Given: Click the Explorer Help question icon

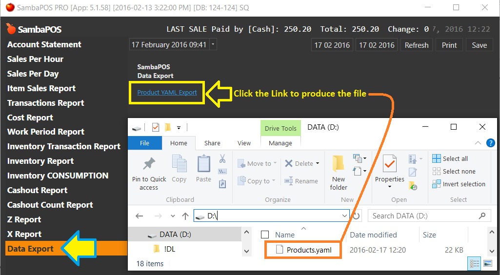Looking at the screenshot, I should coord(490,143).
